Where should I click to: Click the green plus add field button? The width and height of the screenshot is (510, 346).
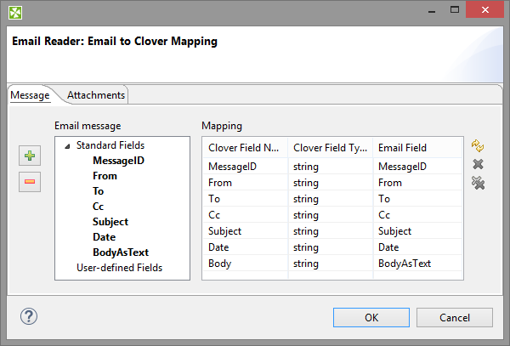click(30, 156)
